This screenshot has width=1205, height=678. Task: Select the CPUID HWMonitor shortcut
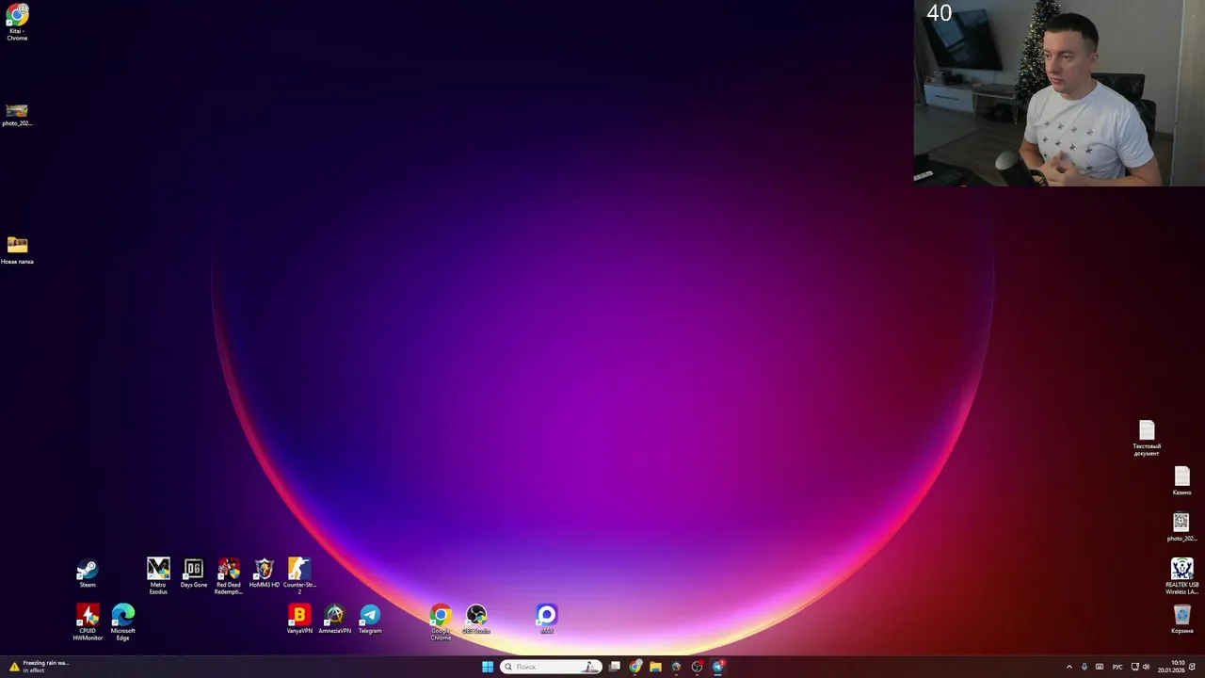click(88, 622)
